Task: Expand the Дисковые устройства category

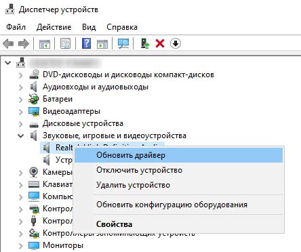Action: pos(21,124)
